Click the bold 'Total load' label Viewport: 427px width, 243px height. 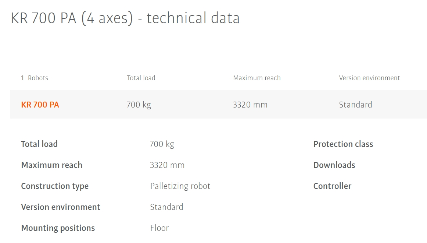coord(39,144)
